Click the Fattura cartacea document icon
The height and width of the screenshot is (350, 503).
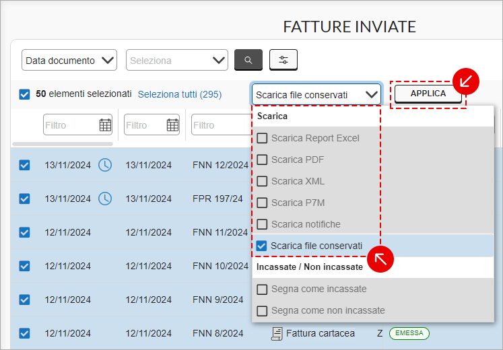(277, 334)
